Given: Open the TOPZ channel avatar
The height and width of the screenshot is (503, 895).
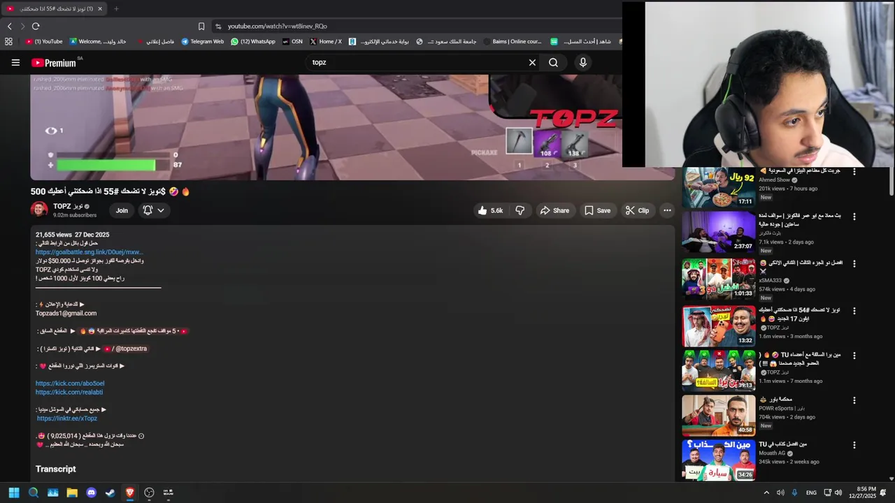Looking at the screenshot, I should [x=39, y=210].
